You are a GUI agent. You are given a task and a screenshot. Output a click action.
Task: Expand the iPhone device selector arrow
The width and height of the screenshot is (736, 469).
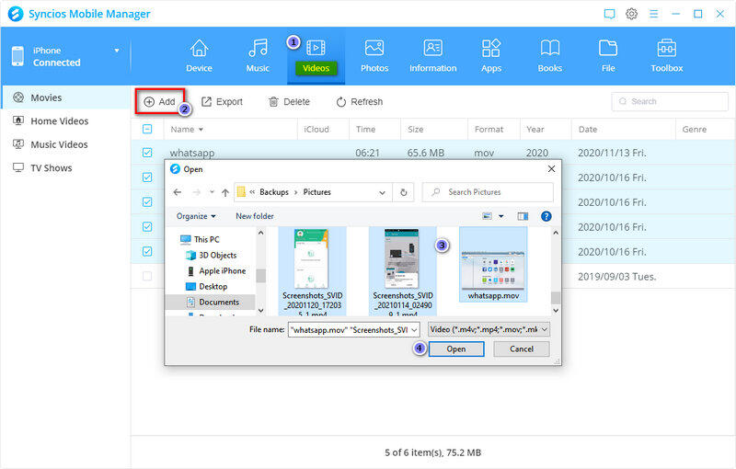[117, 51]
